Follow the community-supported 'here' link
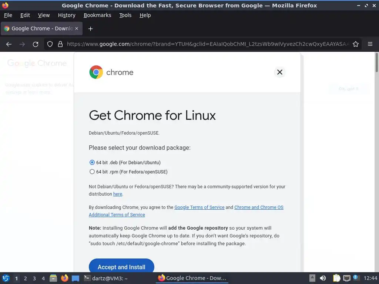This screenshot has width=379, height=284. [118, 194]
